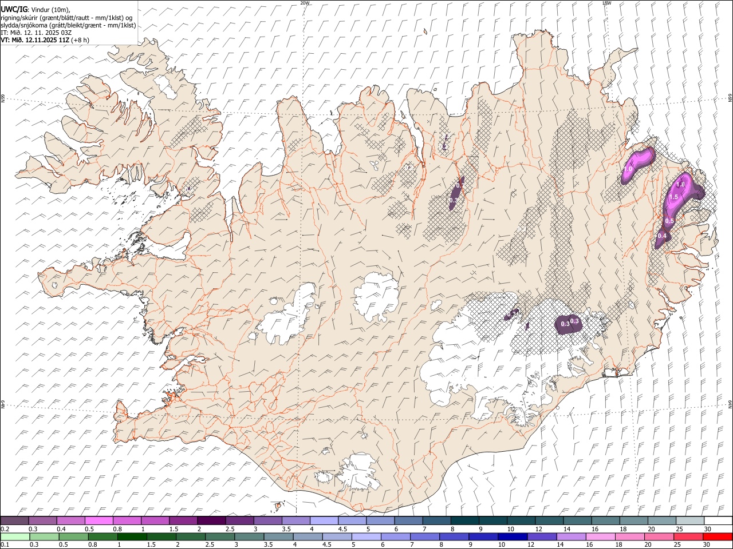733x549 pixels.
Task: Click the 15W longitude label
Action: click(606, 3)
